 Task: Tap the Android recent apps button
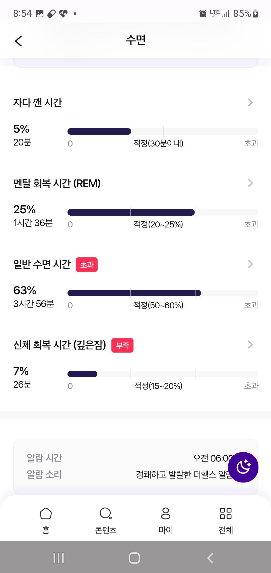[59, 558]
